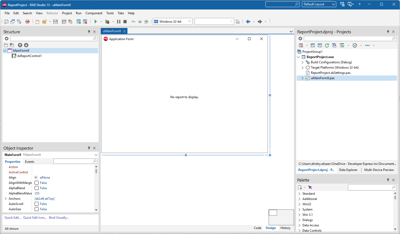The height and width of the screenshot is (234, 400).
Task: Click the Step Over debug icon
Action: [x=140, y=22]
